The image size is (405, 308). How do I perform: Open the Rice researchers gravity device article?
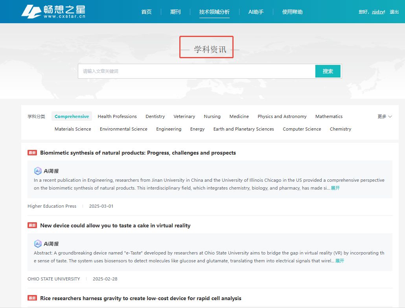pos(141,298)
